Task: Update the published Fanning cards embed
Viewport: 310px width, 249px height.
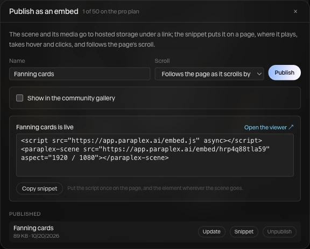Action: (212, 232)
